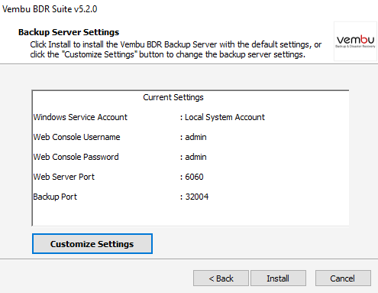The height and width of the screenshot is (293, 378).
Task: Select the Windows Service Account label
Action: pos(80,117)
